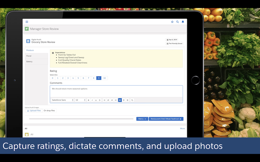Open the hamburger navigation menu

point(27,22)
